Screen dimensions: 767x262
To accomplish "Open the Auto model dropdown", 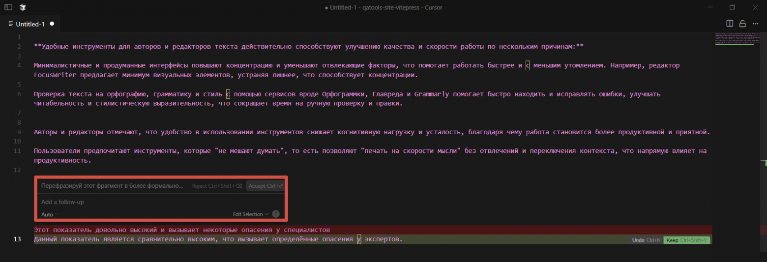I will tap(49, 214).
